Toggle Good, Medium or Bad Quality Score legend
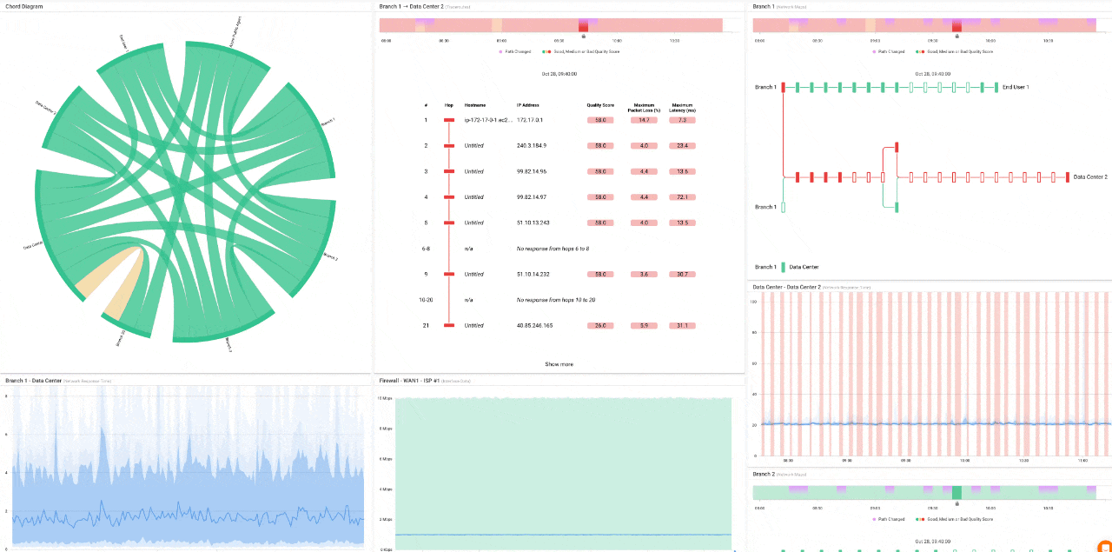Image resolution: width=1112 pixels, height=552 pixels. (573, 52)
